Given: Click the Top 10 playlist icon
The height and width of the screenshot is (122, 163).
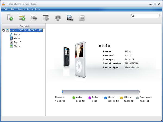Looking at the screenshot, I should click(x=11, y=42).
